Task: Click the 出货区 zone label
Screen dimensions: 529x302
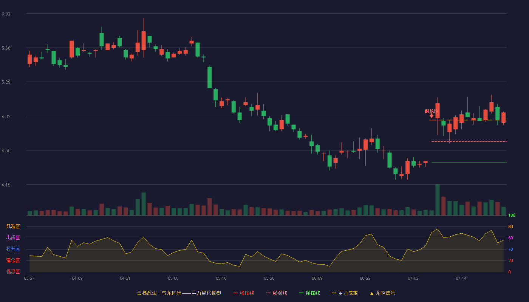Action: (13, 238)
